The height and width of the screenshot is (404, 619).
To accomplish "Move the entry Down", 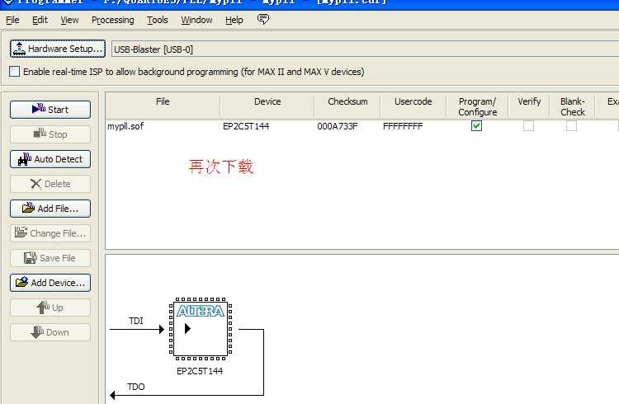I will 50,332.
